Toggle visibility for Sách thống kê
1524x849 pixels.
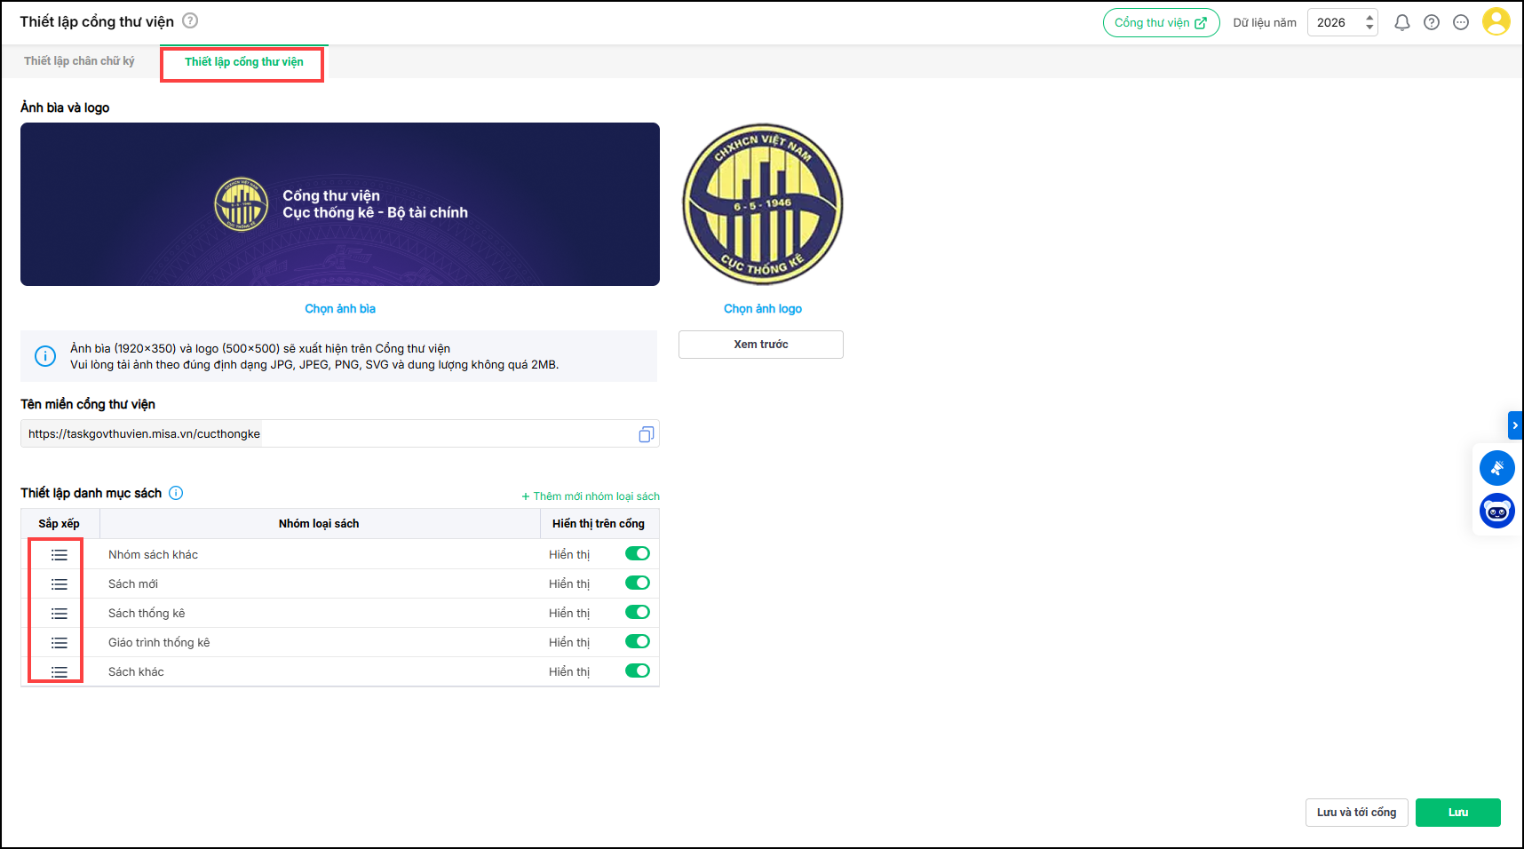638,613
